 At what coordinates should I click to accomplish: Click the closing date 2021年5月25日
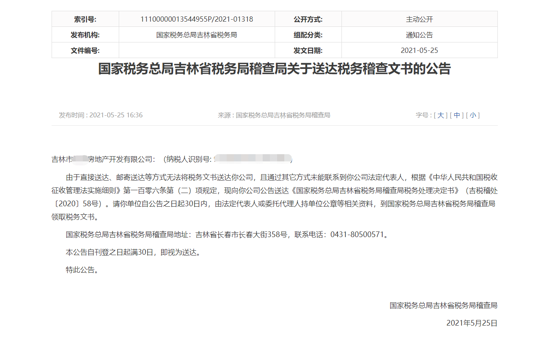pos(472,323)
